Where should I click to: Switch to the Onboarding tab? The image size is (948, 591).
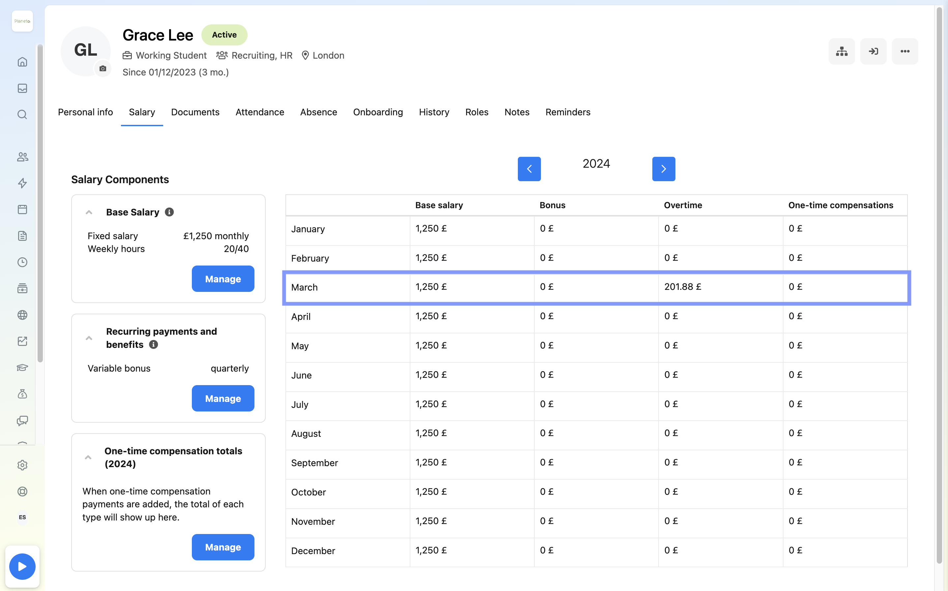tap(378, 112)
